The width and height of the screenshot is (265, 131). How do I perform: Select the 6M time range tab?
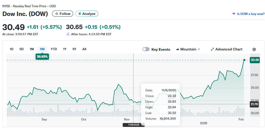click(x=42, y=49)
